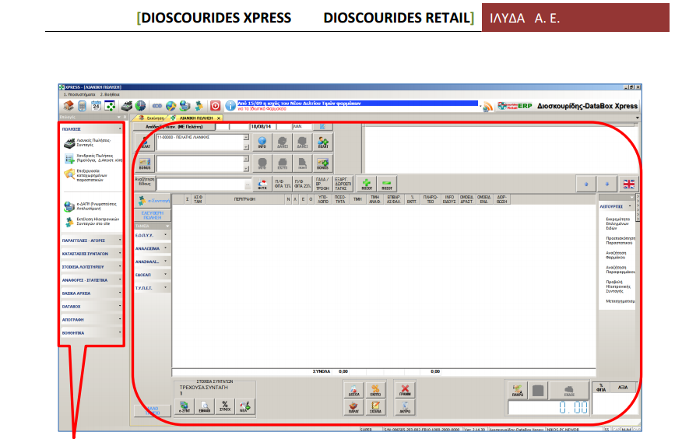Expand ΚΑΤΑΣΤΑΣΕΙΣ ΣΥΝΤΑΓΩΝ section
Image resolution: width=675 pixels, height=439 pixels.
point(91,254)
